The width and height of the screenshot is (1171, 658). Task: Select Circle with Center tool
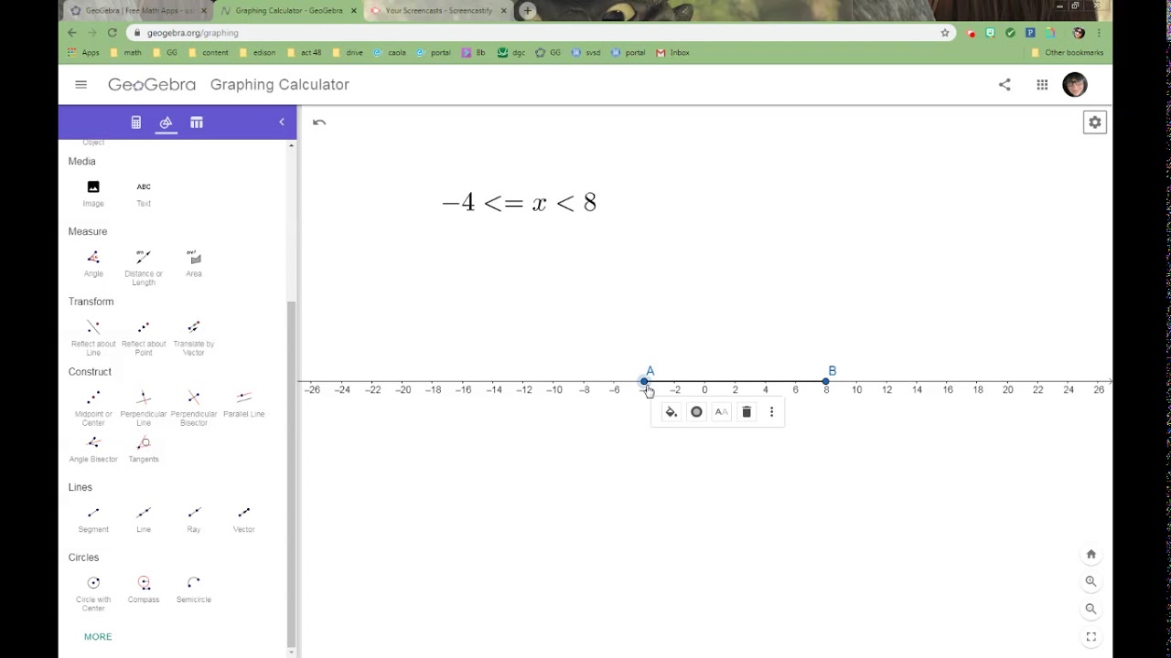(x=93, y=593)
